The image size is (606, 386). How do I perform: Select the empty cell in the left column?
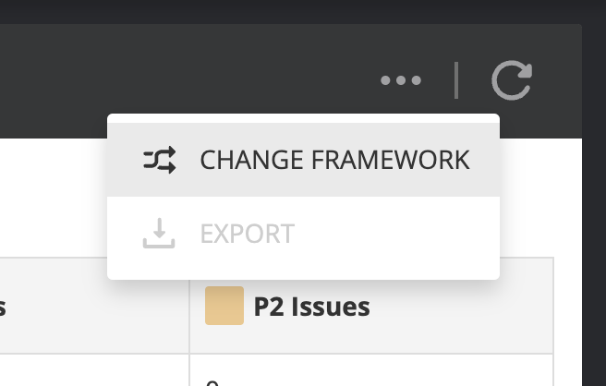[92, 369]
